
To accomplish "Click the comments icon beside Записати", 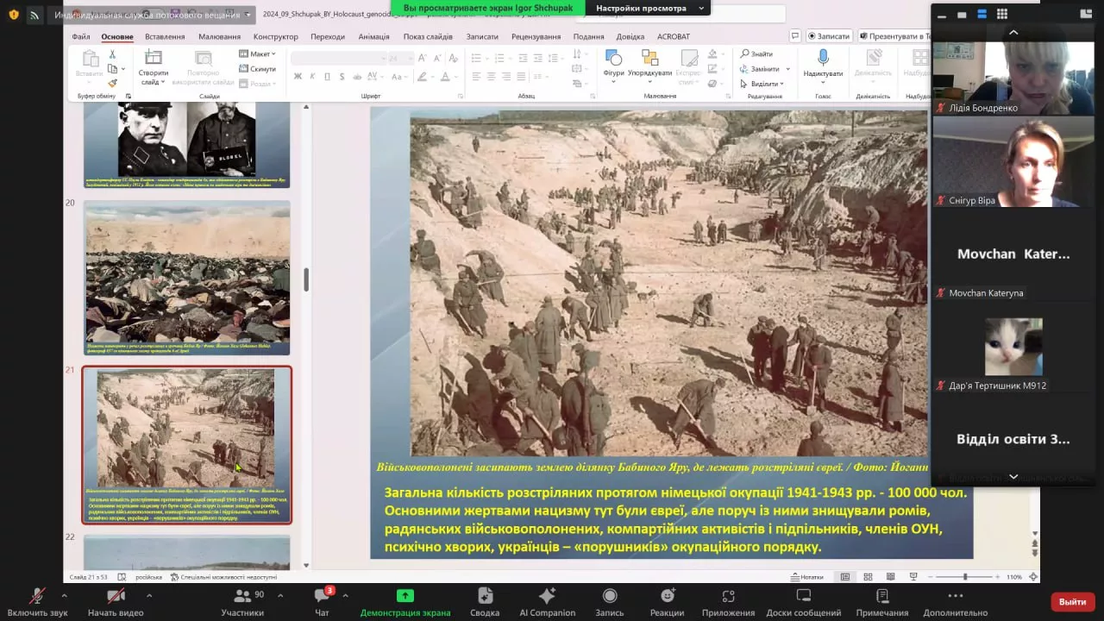I will coord(795,36).
